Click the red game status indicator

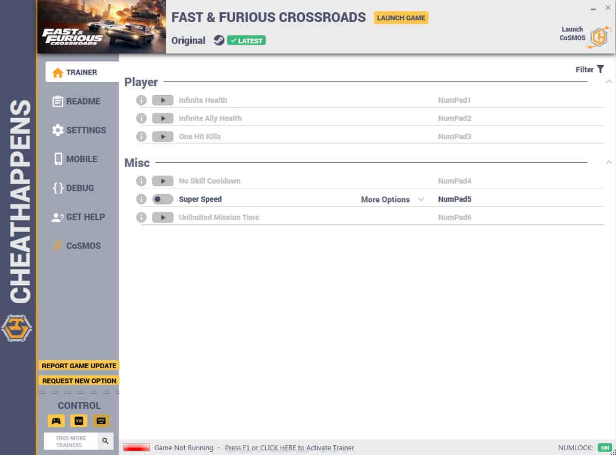pyautogui.click(x=136, y=448)
